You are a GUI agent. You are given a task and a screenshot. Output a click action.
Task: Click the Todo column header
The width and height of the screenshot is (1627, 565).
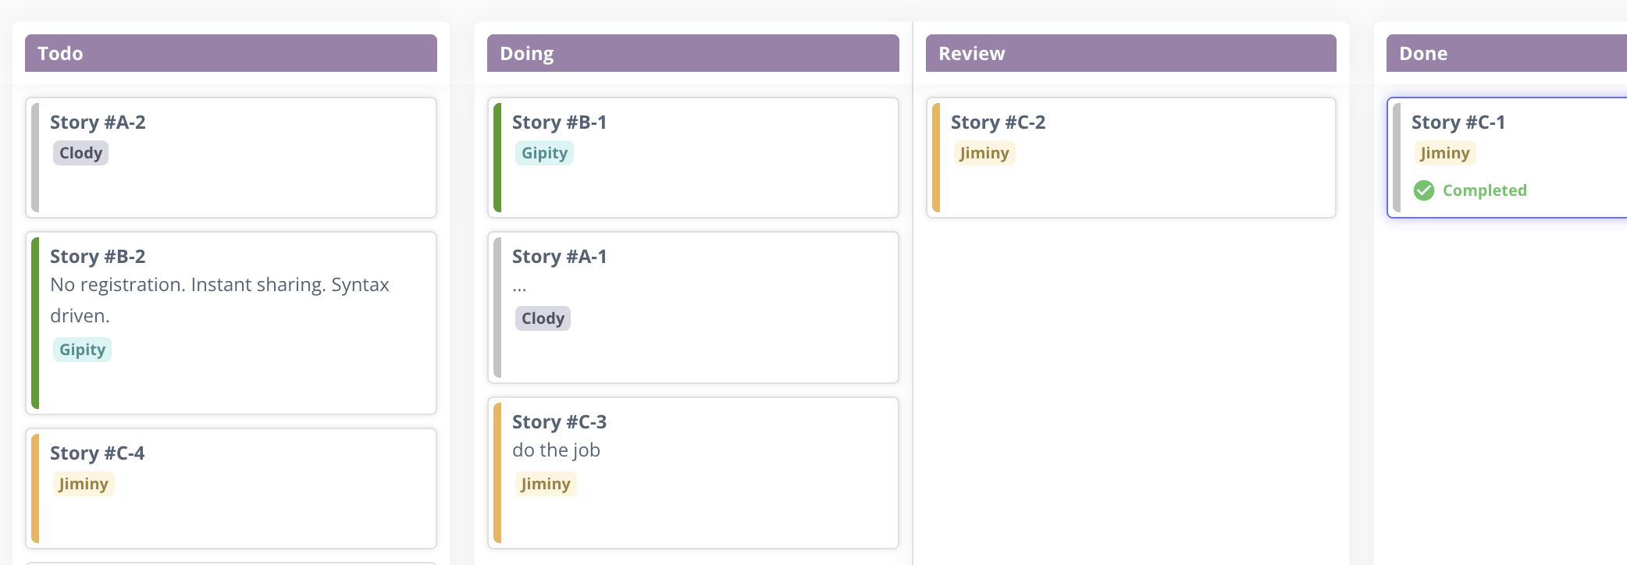click(x=231, y=53)
